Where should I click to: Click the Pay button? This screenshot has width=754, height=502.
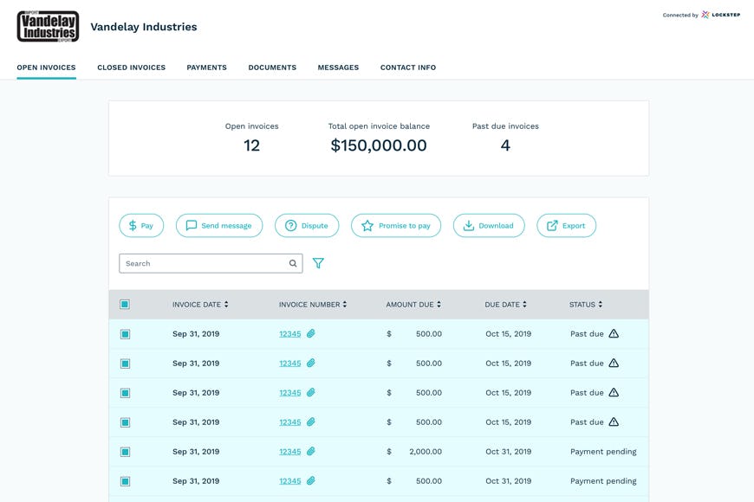(141, 225)
